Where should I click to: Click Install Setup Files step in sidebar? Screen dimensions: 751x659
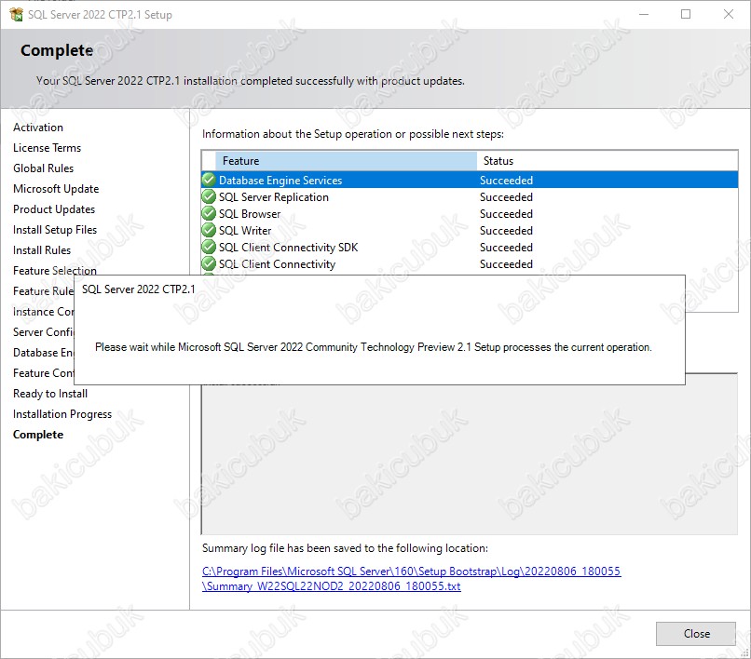click(55, 230)
